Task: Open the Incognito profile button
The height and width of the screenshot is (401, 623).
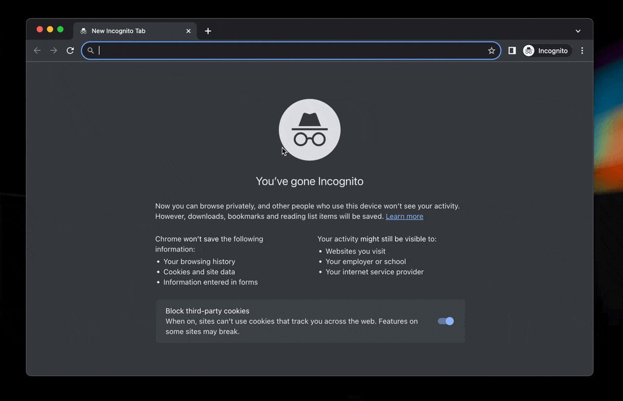Action: point(547,50)
